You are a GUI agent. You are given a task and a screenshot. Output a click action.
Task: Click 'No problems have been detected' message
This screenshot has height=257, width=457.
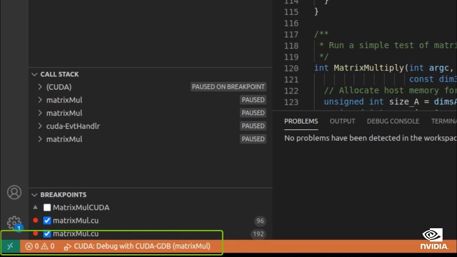(x=371, y=138)
